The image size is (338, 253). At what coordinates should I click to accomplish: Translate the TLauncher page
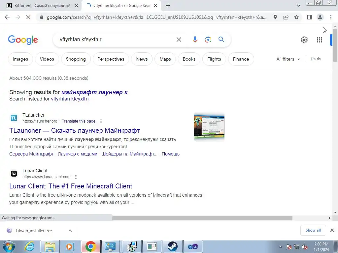[x=79, y=121]
